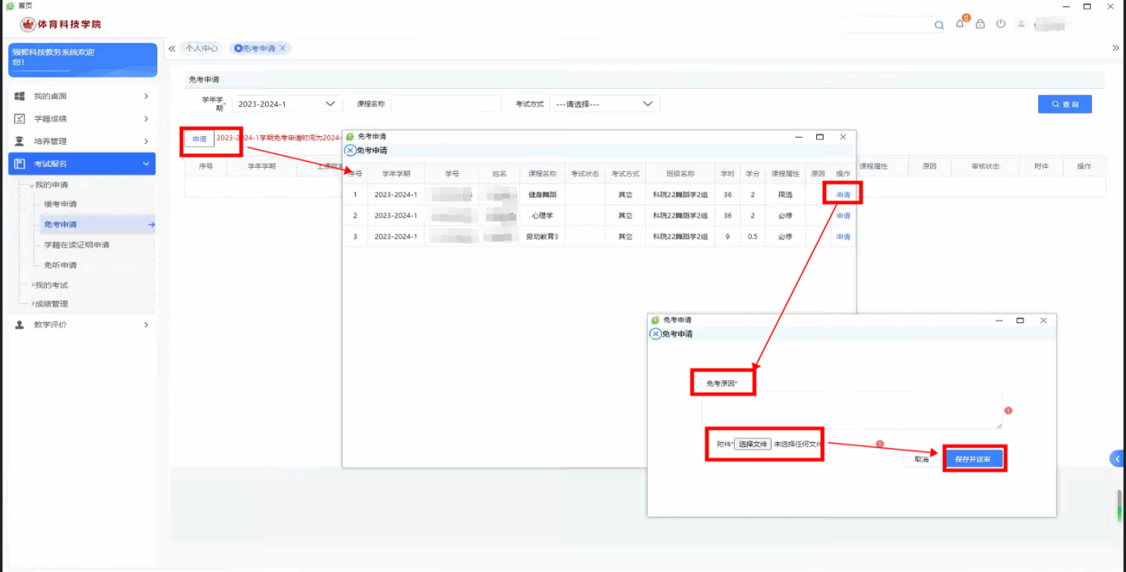Switch to the 个人中心 tab
This screenshot has height=572, width=1126.
tap(201, 48)
